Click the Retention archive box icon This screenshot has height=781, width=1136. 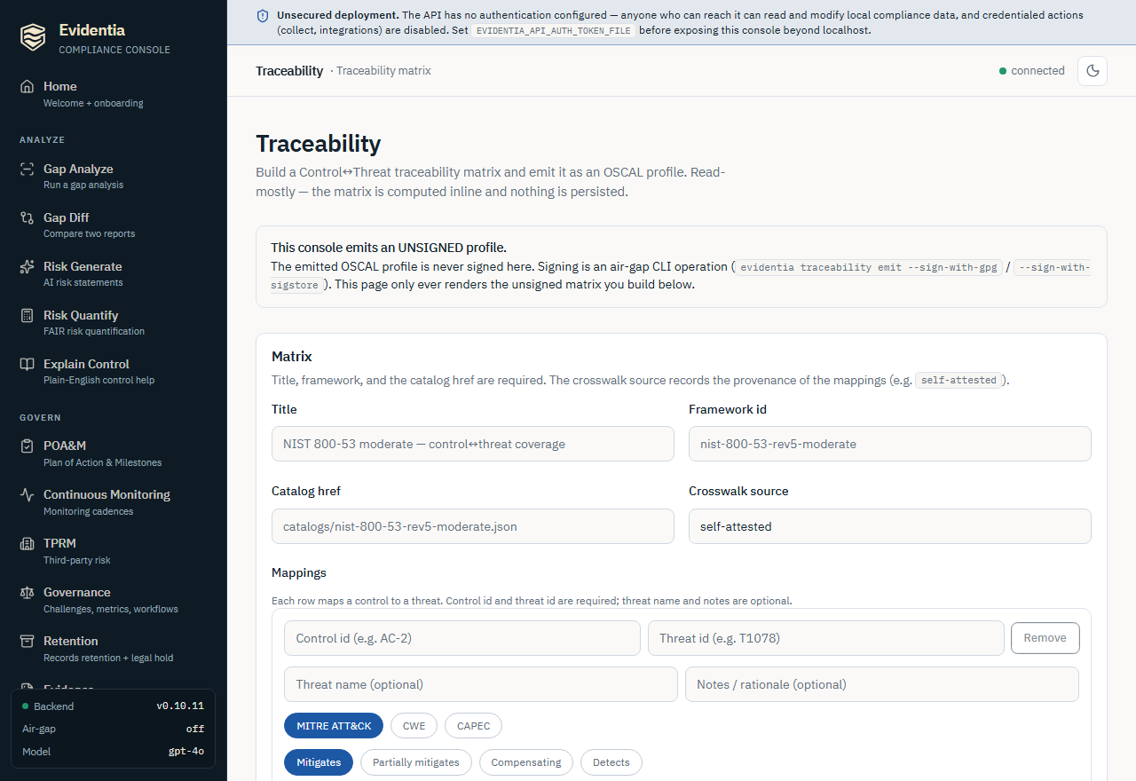[x=28, y=641]
